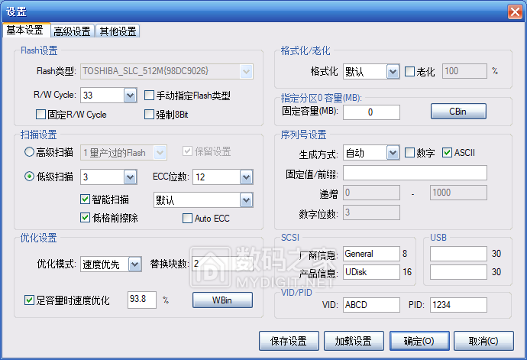Select the 高级扫描 radio button
Viewport: 527px width, 360px height.
coord(30,153)
